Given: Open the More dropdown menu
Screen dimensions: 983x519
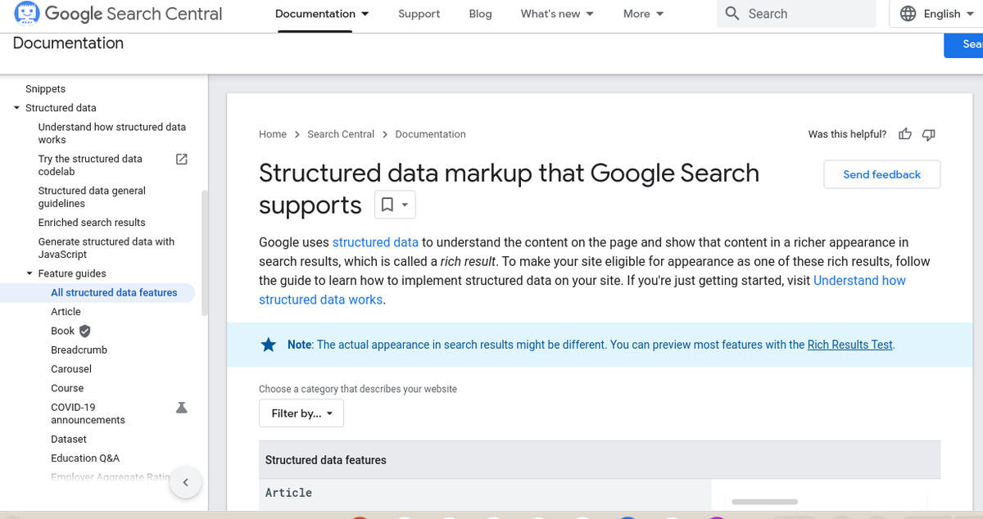Looking at the screenshot, I should (643, 14).
